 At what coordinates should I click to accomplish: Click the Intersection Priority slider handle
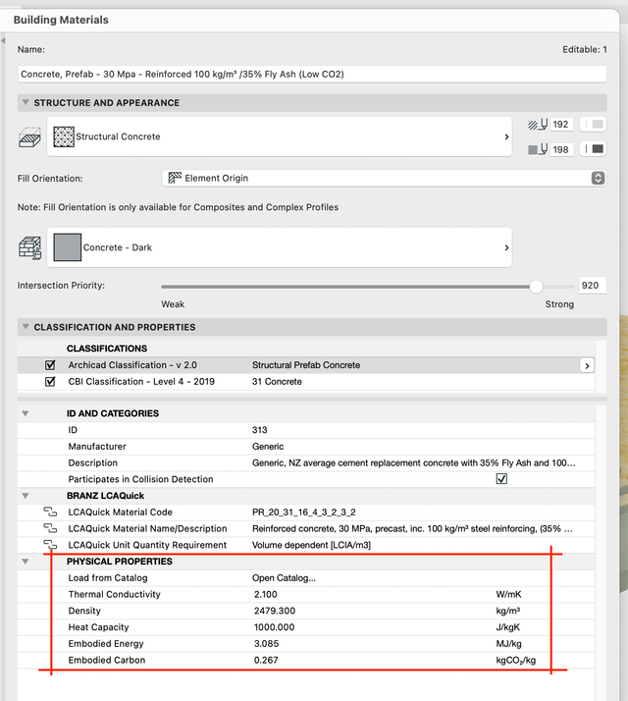pyautogui.click(x=536, y=287)
